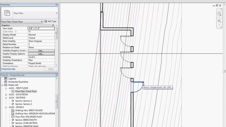This screenshot has height=127, width=226.
Task: Collapse the A103 - SECTIONS sheet
Action: pyautogui.click(x=6, y=98)
